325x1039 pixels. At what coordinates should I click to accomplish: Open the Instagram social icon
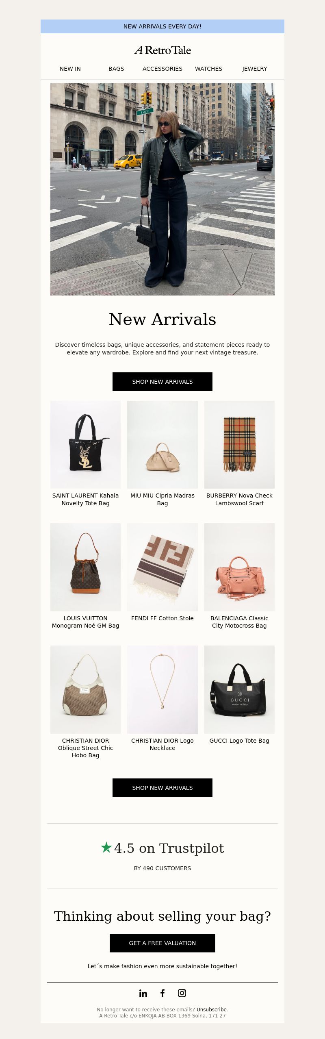182,993
